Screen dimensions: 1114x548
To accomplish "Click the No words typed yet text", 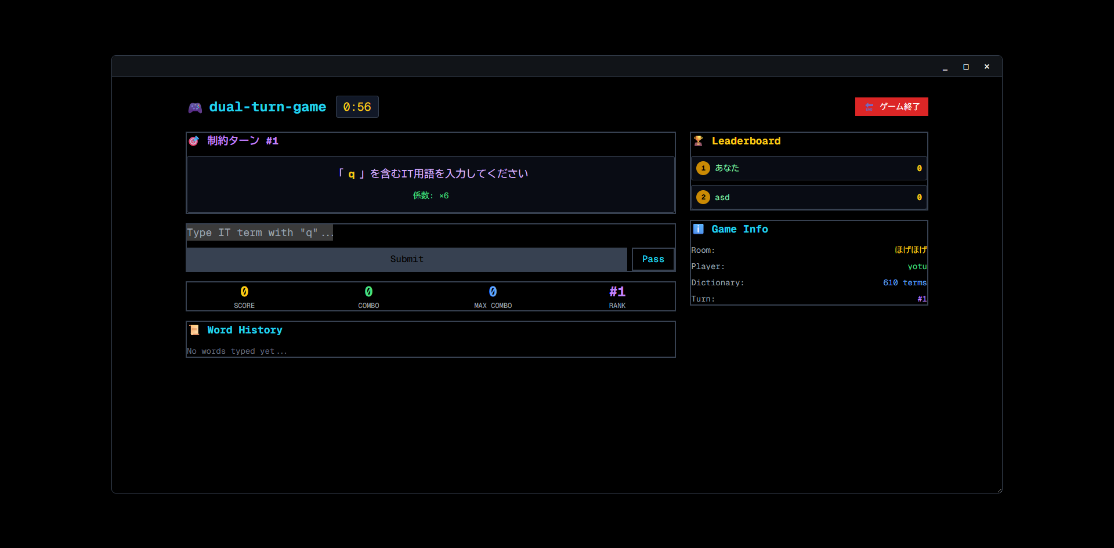I will 237,351.
